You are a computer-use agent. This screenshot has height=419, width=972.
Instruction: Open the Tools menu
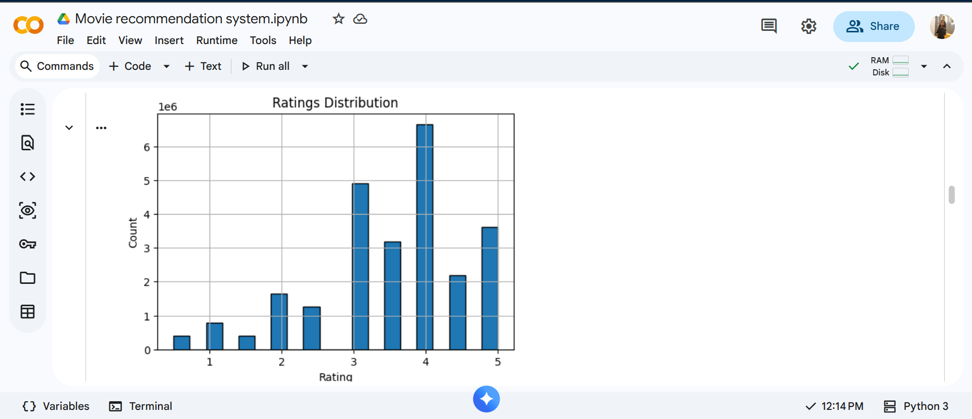[263, 40]
